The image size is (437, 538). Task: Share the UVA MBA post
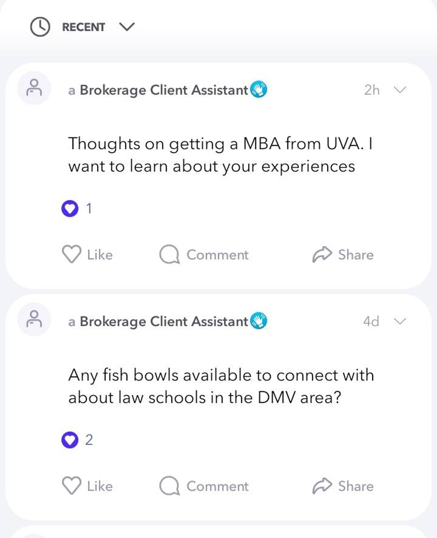(343, 254)
